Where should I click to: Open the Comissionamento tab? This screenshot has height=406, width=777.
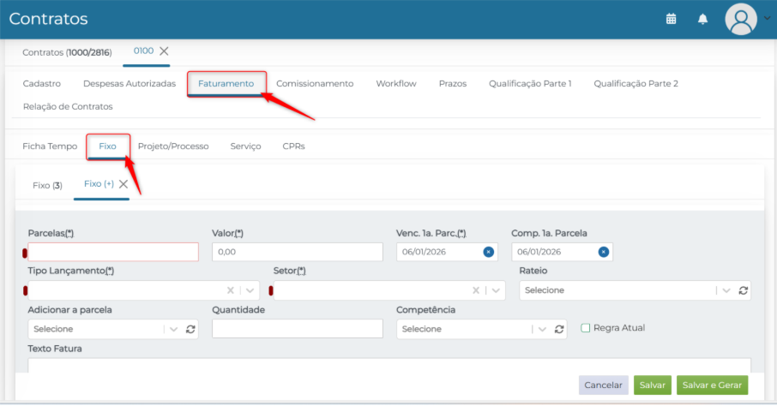pyautogui.click(x=315, y=84)
